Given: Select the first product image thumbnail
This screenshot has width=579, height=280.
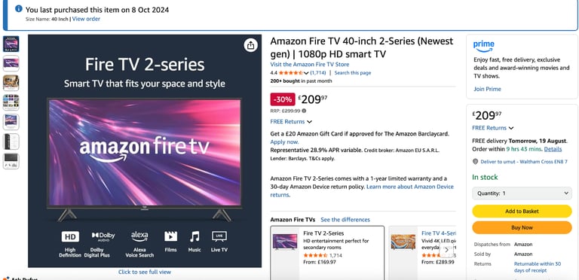Looking at the screenshot, I should 11,44.
